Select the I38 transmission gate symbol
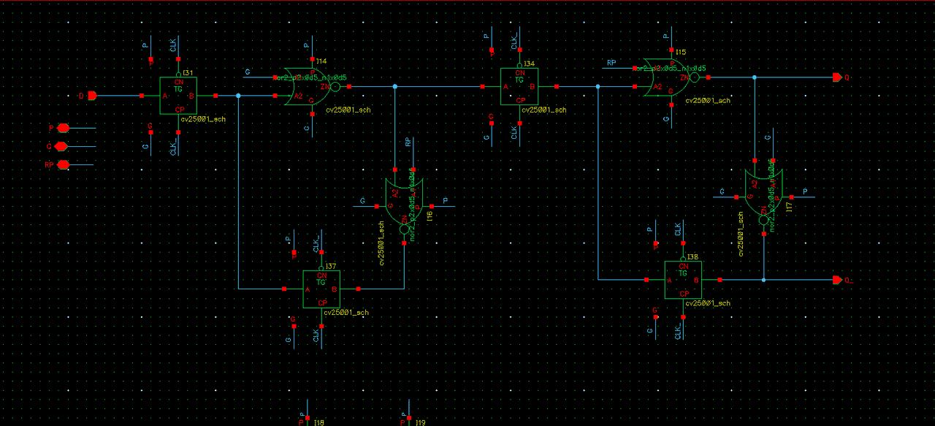The width and height of the screenshot is (935, 426). click(683, 279)
